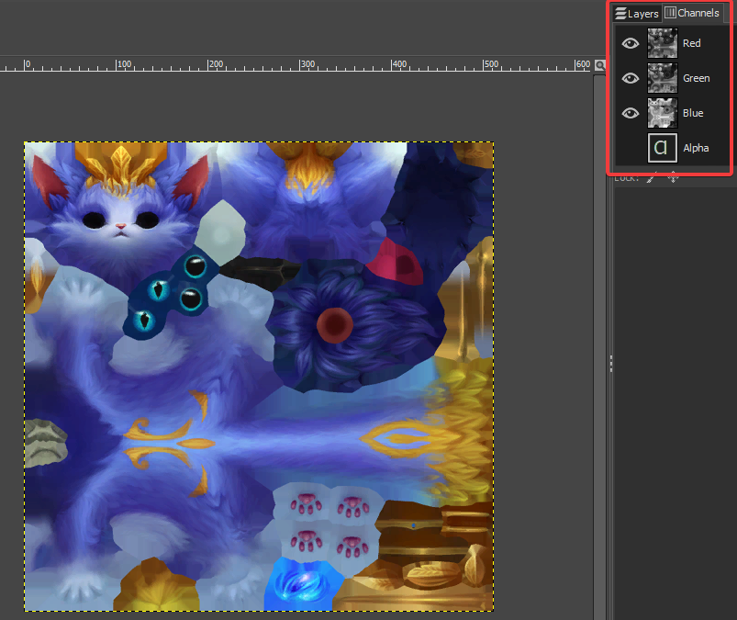
Task: Click the horizontal ruler at 300
Action: [x=307, y=64]
